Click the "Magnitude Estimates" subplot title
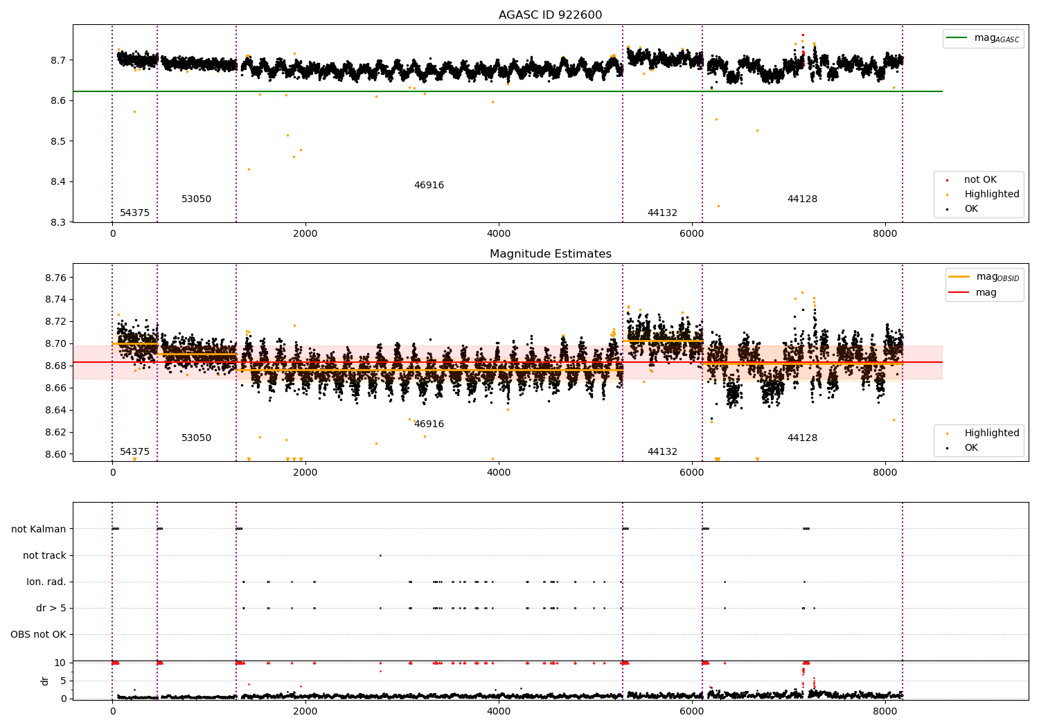Image resolution: width=1039 pixels, height=727 pixels. tap(550, 254)
